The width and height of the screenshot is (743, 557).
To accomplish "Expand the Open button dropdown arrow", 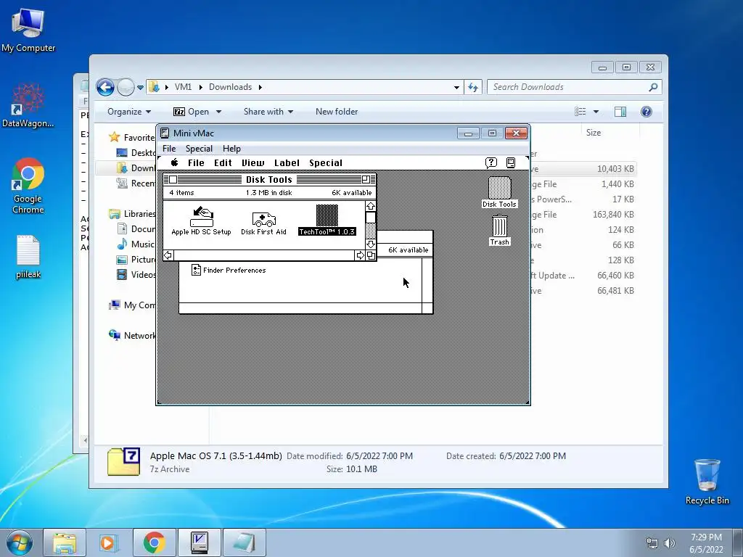I will click(218, 112).
